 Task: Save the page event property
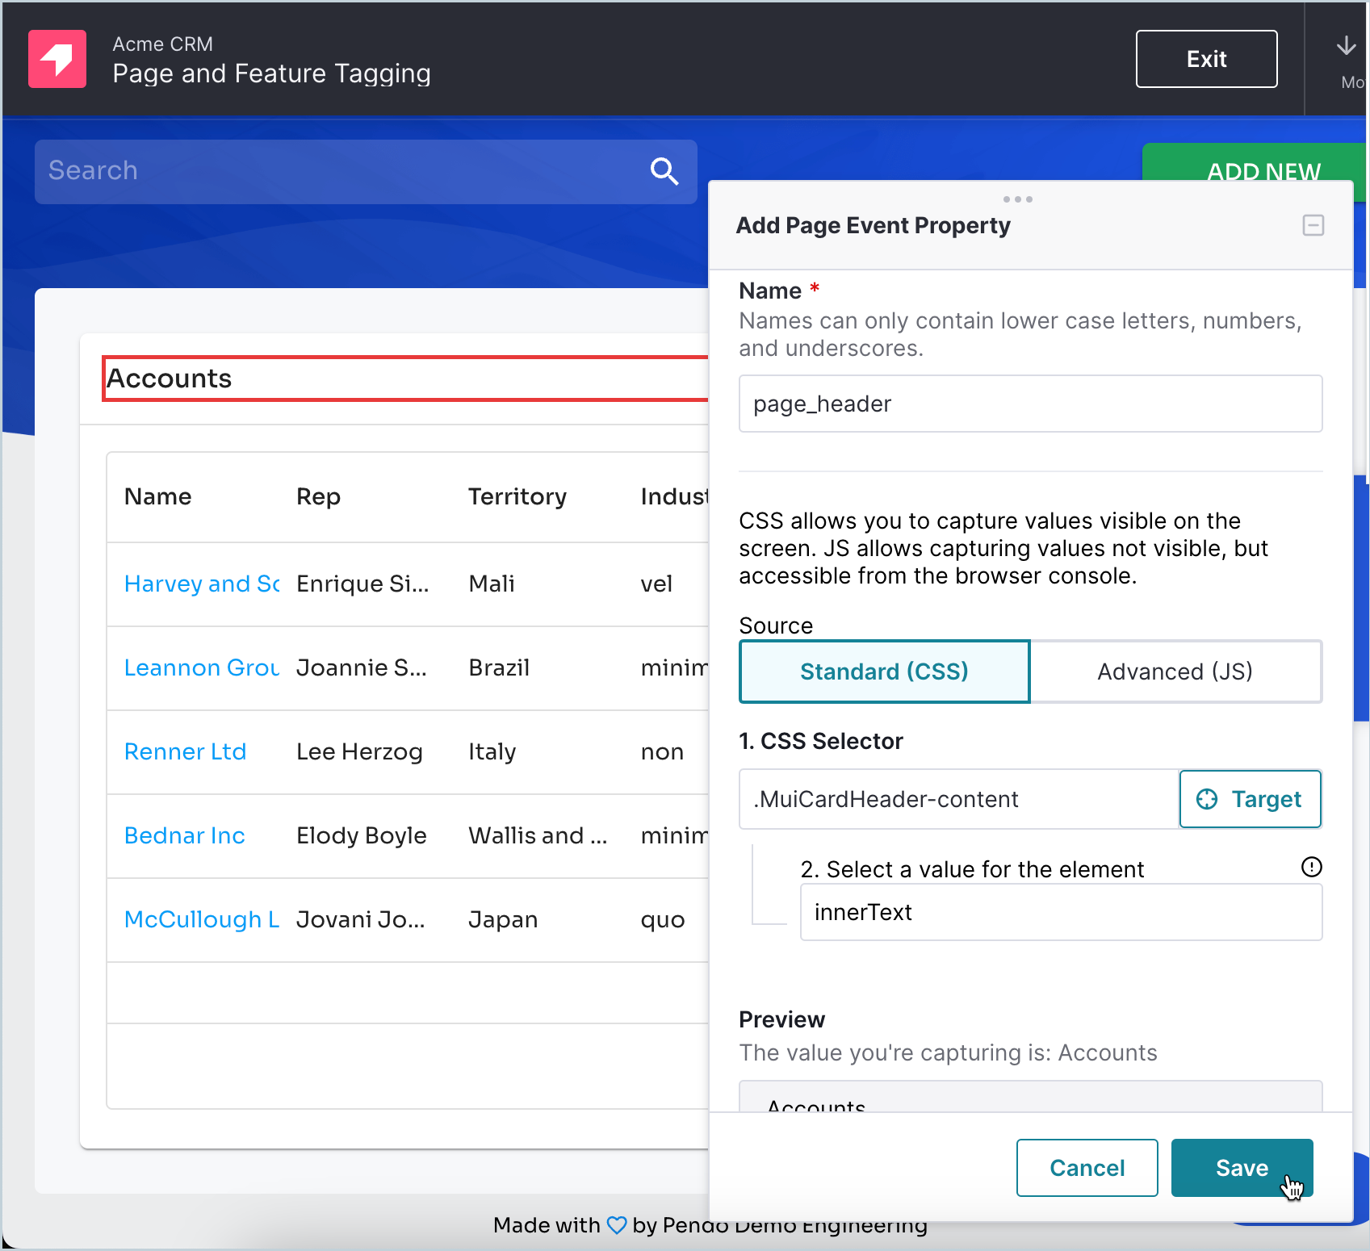pyautogui.click(x=1241, y=1168)
